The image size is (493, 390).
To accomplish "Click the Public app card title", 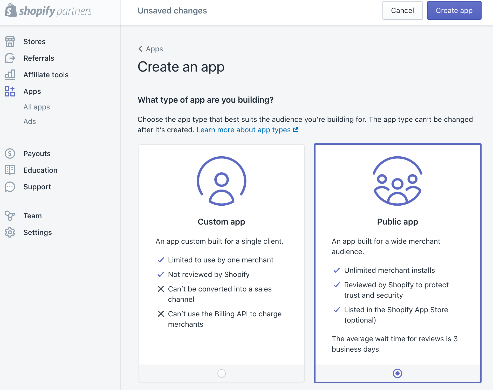I will point(398,222).
